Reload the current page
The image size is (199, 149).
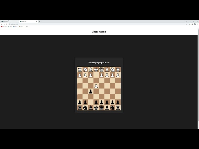pos(7,24)
